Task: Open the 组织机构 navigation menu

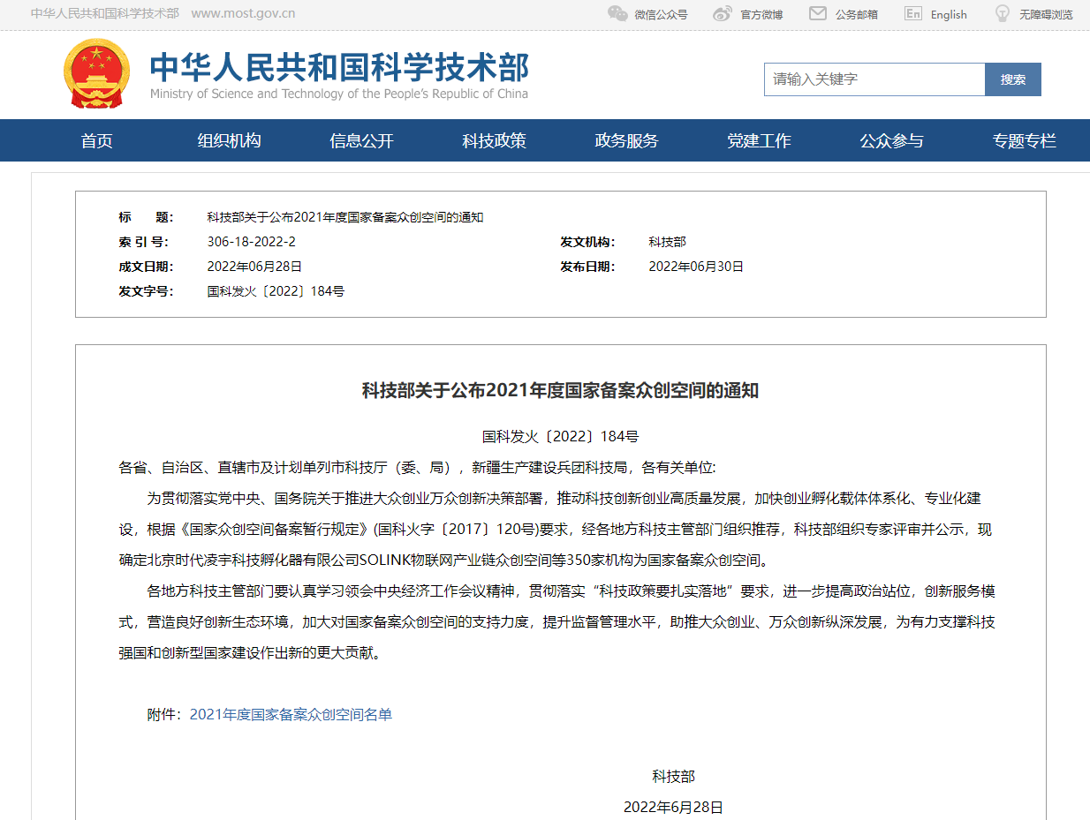Action: click(229, 141)
